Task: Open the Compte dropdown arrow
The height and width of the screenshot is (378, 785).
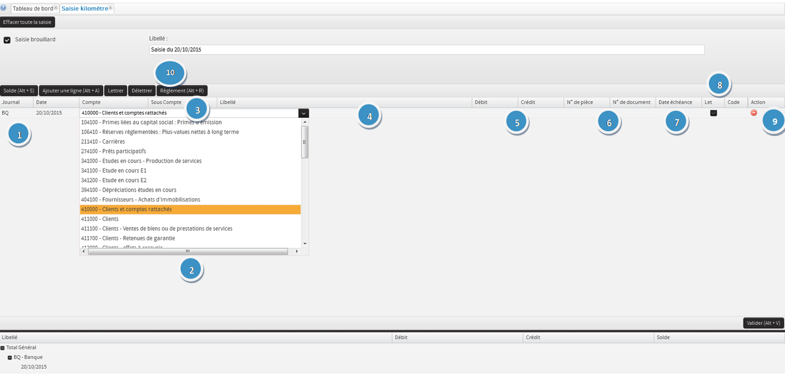Action: coord(304,113)
